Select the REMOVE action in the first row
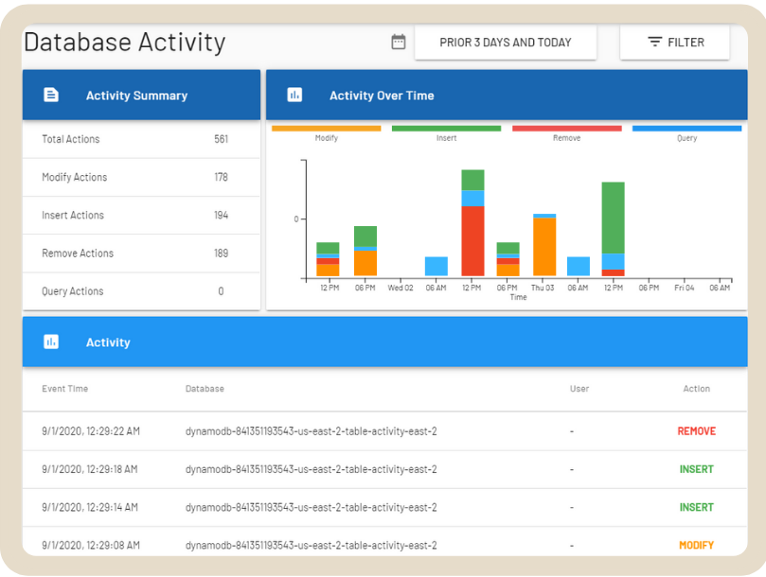The width and height of the screenshot is (766, 577). (x=696, y=431)
